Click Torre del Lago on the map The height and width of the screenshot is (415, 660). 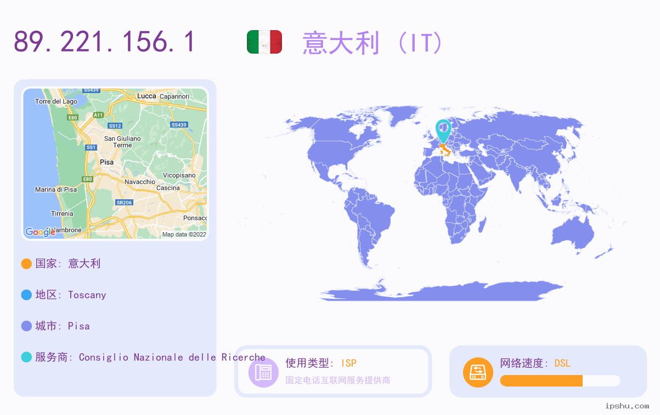pos(56,101)
